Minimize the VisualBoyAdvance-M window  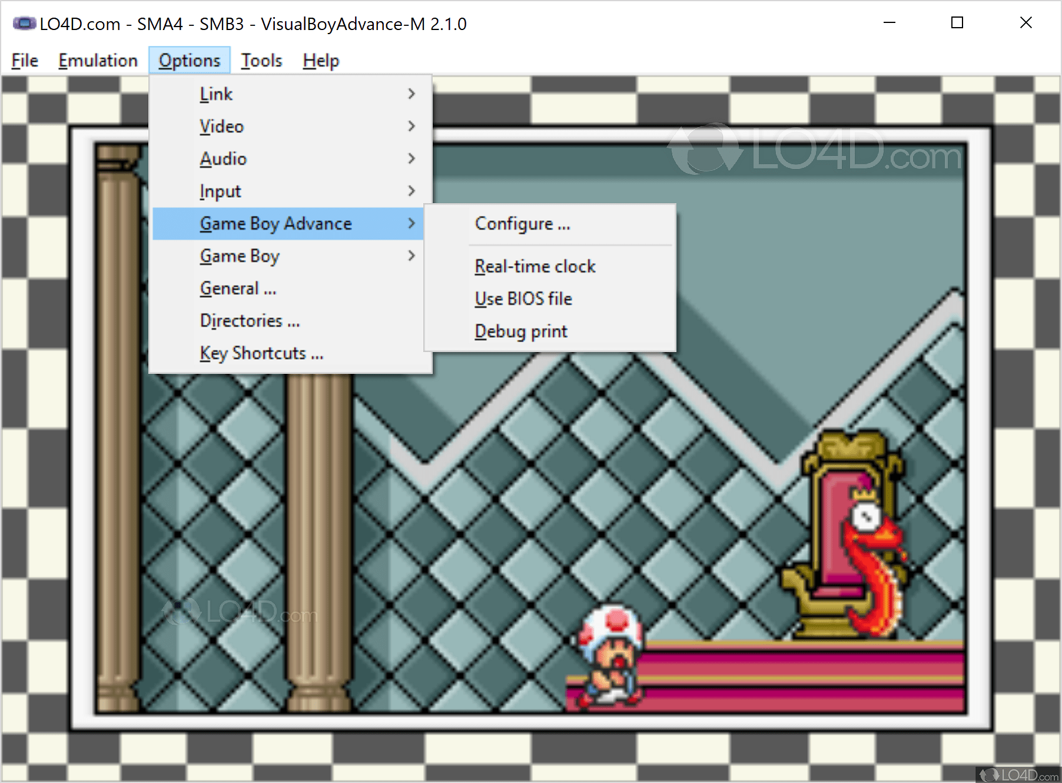(x=890, y=23)
